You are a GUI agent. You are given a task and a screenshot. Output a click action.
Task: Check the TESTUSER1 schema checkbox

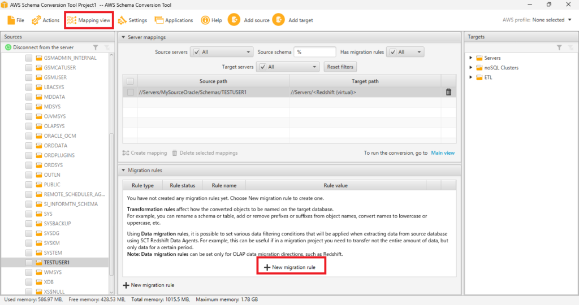[x=29, y=263]
